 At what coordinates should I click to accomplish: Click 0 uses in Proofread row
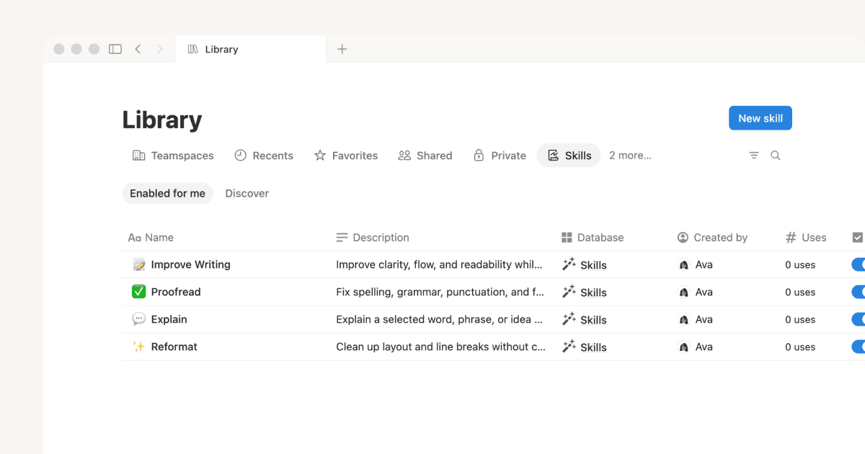point(800,293)
